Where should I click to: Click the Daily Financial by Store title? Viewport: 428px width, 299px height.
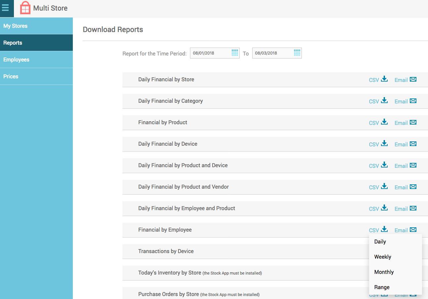[166, 79]
